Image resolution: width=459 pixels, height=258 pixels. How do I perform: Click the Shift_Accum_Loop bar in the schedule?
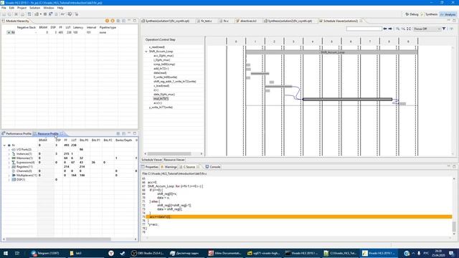point(331,52)
